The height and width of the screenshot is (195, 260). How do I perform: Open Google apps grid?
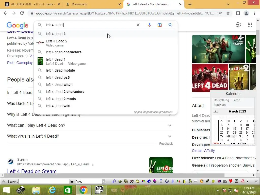pos(250,25)
